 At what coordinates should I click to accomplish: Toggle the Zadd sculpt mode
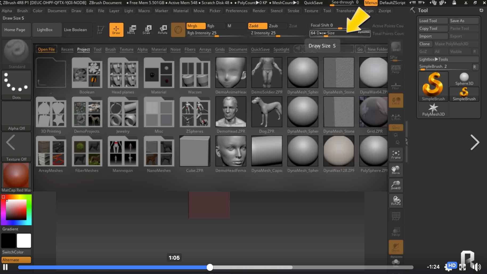257,26
